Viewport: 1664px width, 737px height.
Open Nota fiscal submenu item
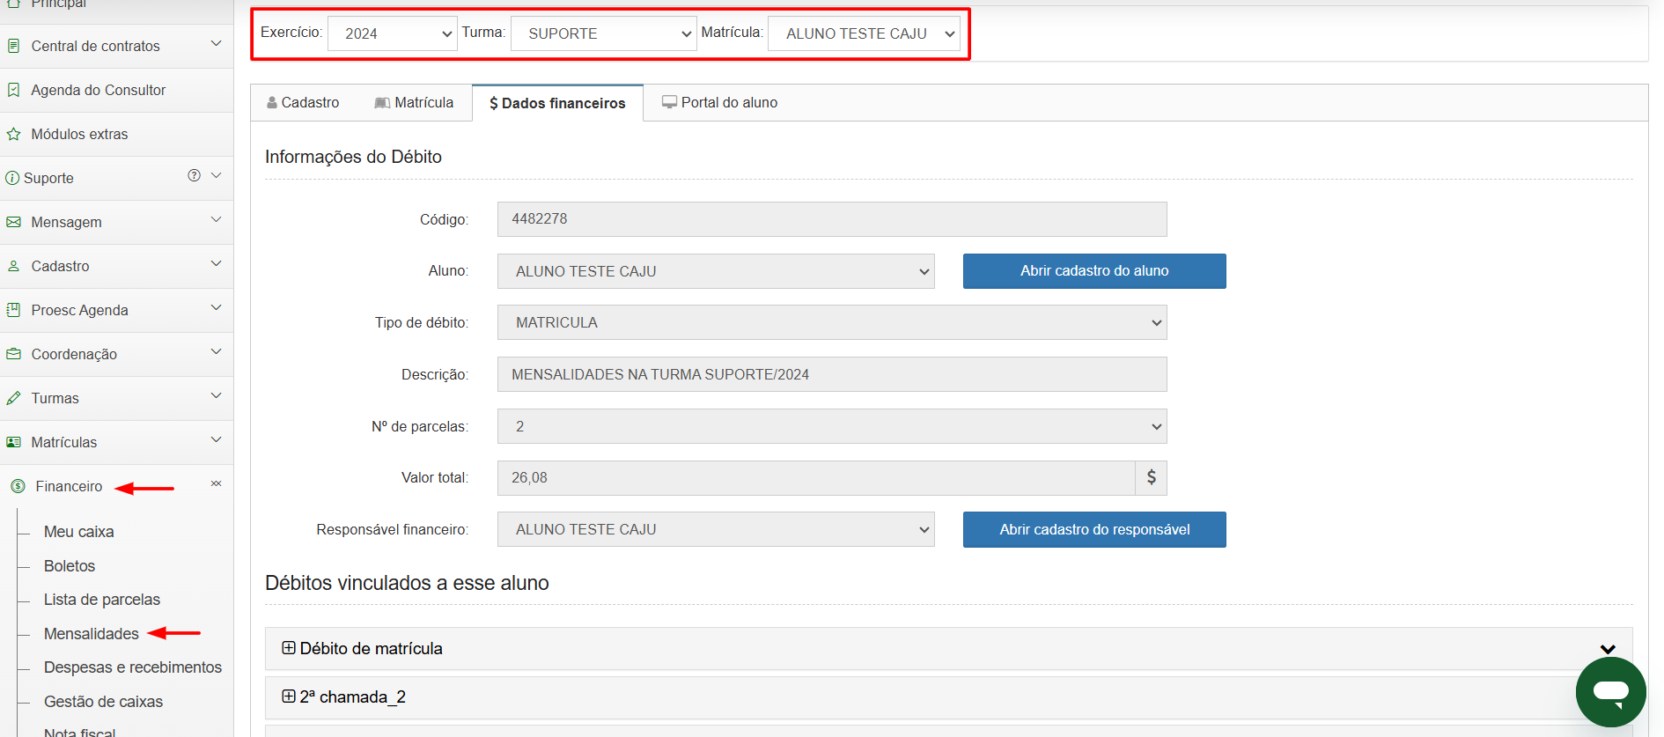point(80,732)
